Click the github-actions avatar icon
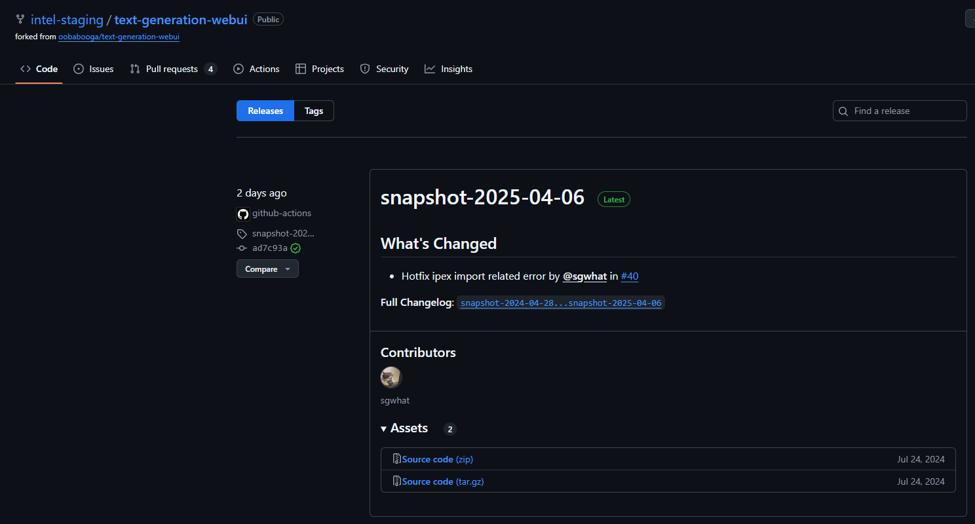This screenshot has height=524, width=975. click(x=243, y=214)
